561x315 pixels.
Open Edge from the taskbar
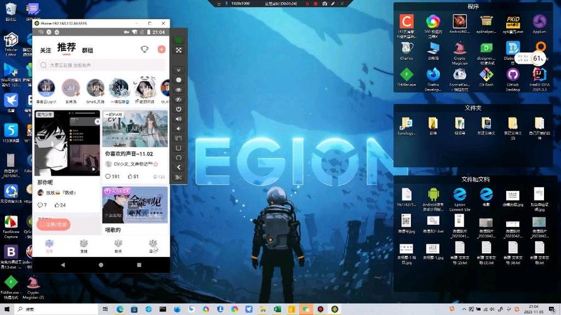tap(119, 309)
